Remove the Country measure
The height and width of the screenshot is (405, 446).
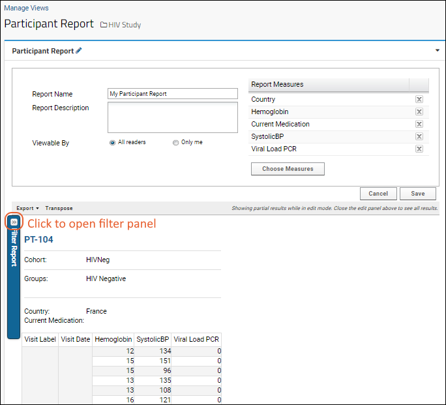click(x=419, y=99)
